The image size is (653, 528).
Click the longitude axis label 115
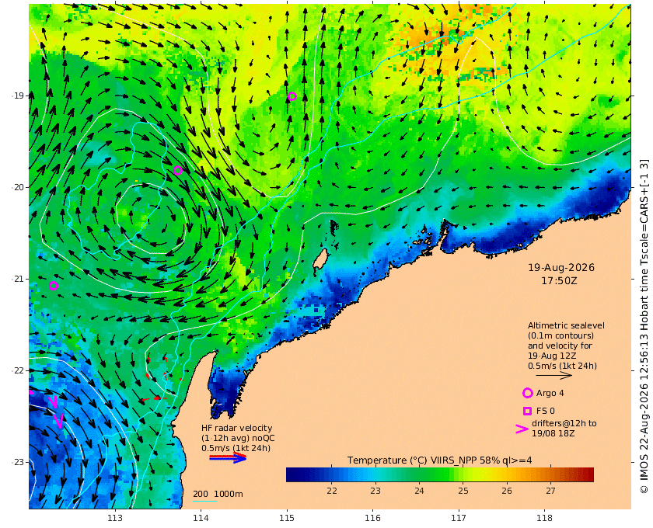pos(287,518)
